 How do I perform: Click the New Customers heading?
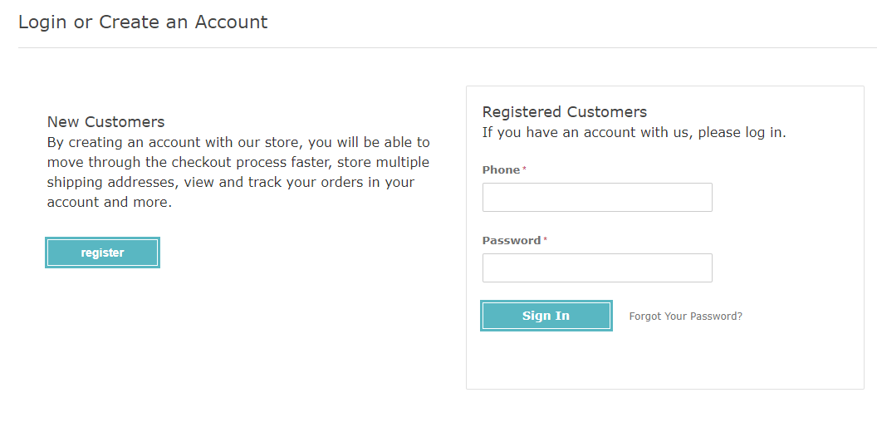pos(105,121)
